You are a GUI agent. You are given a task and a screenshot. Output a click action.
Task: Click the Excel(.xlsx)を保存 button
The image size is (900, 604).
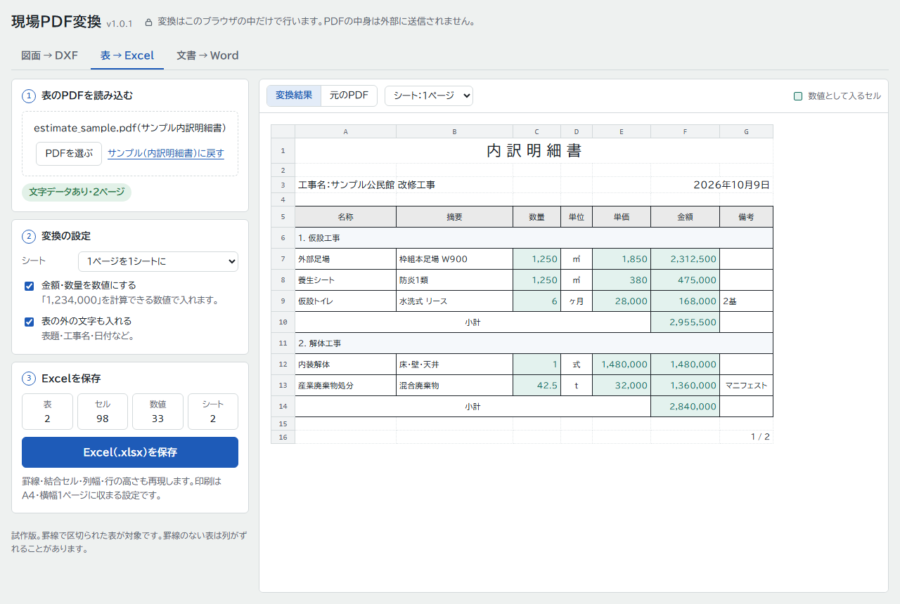(130, 452)
